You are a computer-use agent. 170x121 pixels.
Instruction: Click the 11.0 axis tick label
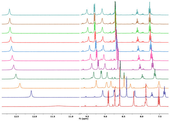tap(71, 117)
